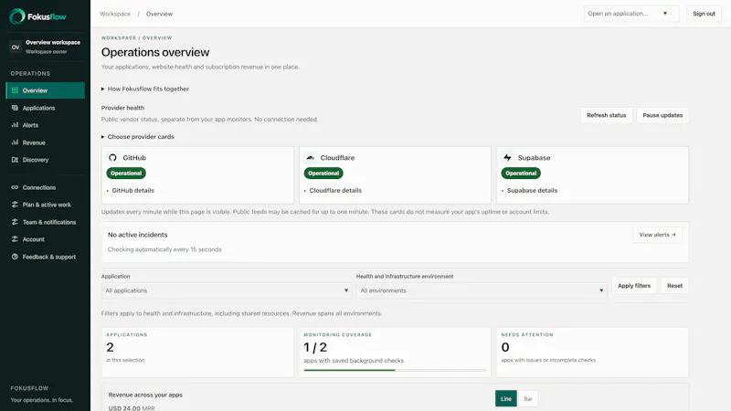Open Revenue in the sidebar

point(45,142)
